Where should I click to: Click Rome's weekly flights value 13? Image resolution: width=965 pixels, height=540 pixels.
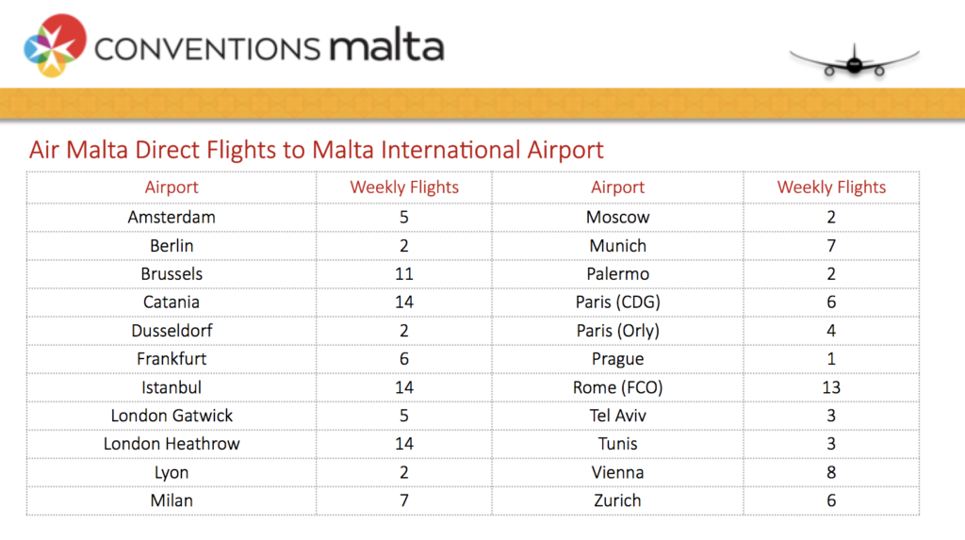pos(831,387)
